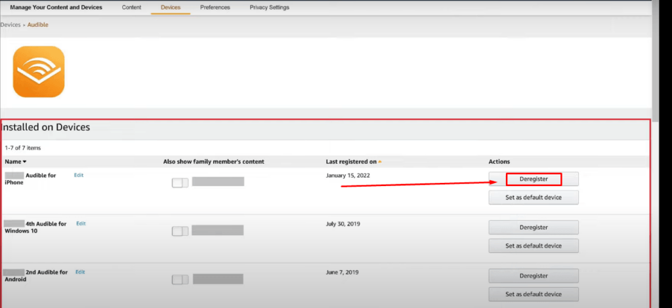The height and width of the screenshot is (308, 672).
Task: Toggle family content for Audible for iPhone
Action: [x=180, y=183]
